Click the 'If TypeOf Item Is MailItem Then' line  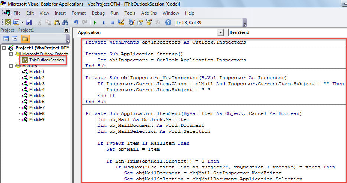pyautogui.click(x=143, y=143)
